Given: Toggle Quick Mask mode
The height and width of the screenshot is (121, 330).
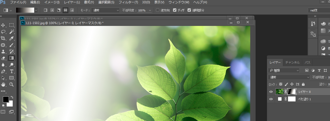Looking at the screenshot, I should 3,112.
